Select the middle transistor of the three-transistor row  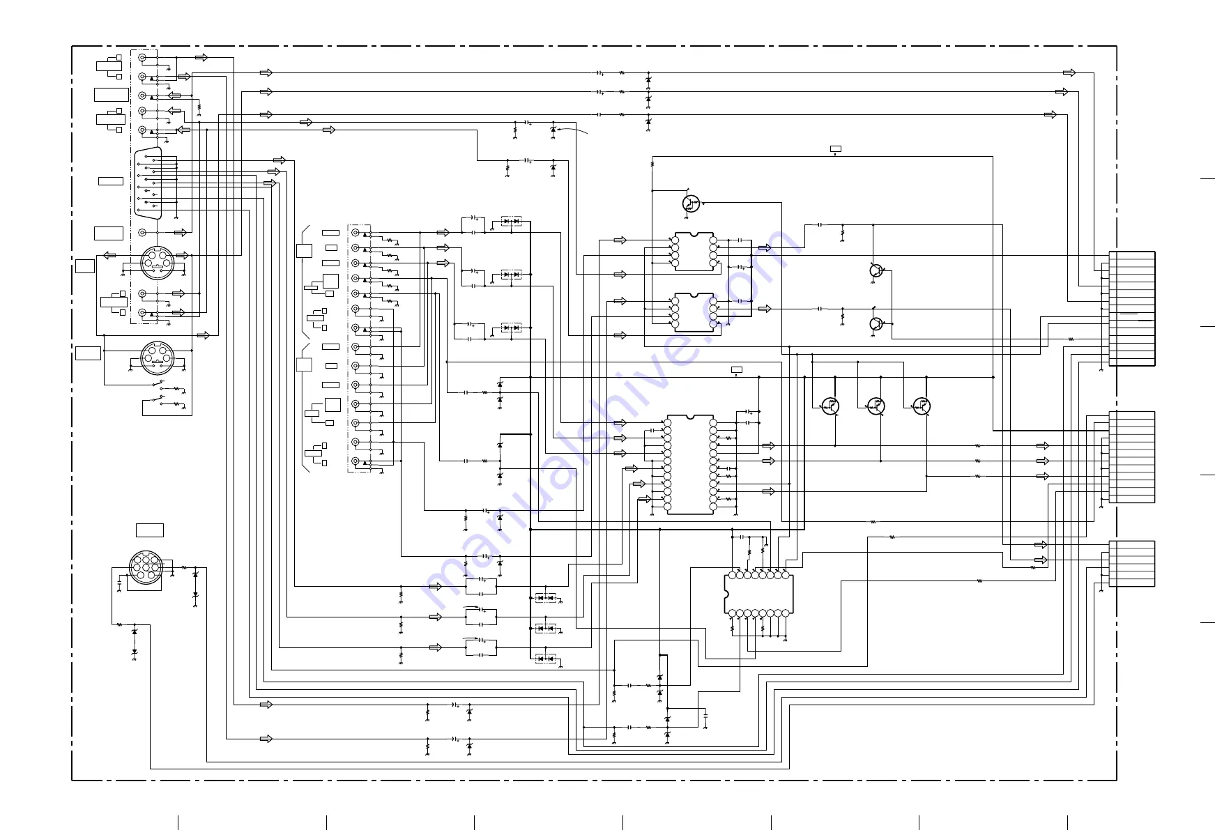point(876,406)
